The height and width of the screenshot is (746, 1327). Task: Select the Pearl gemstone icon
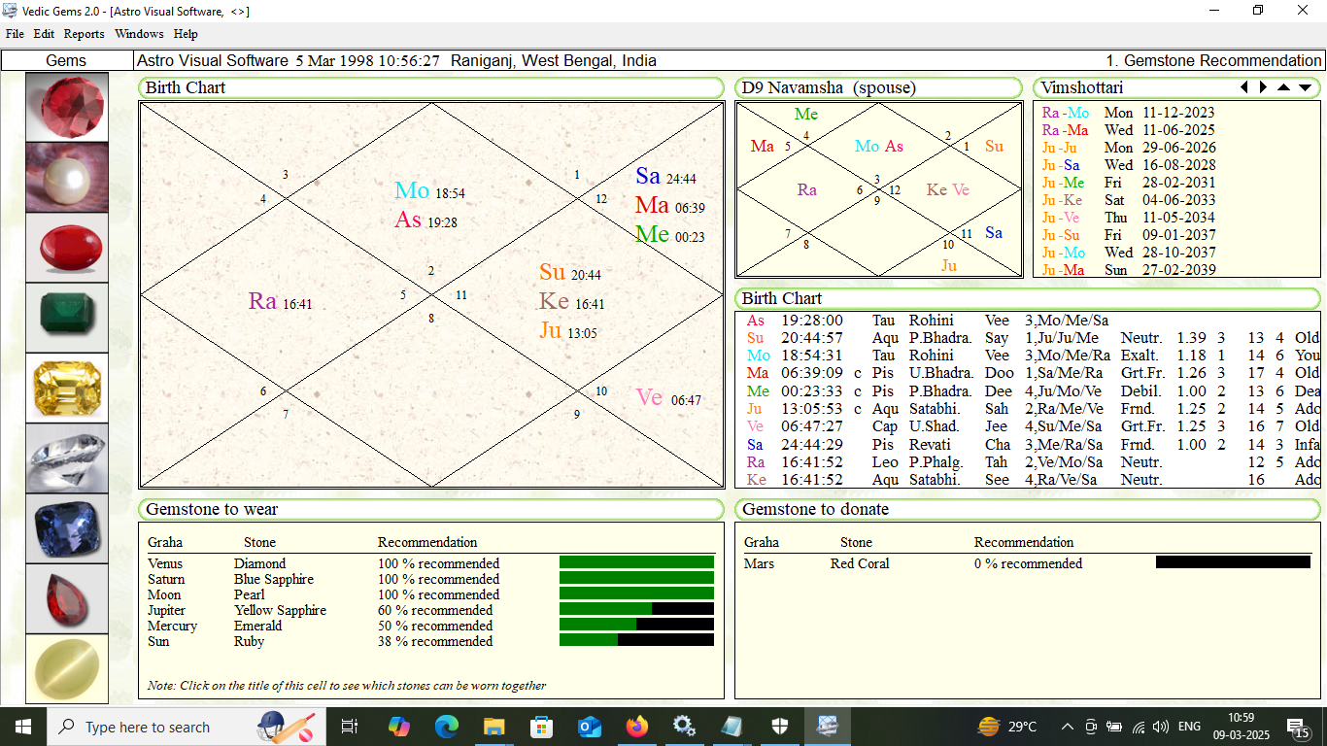(x=67, y=177)
